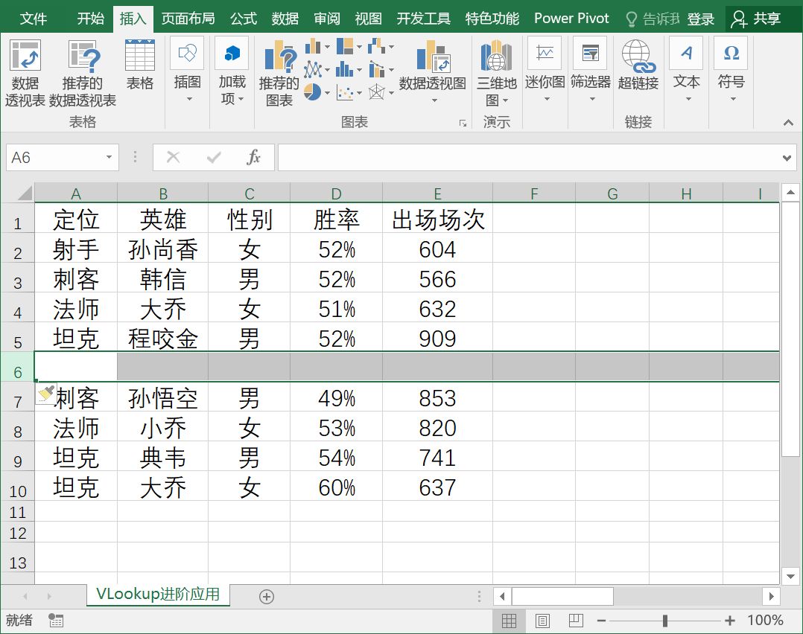This screenshot has height=634, width=803.
Task: Click the zoom in plus button
Action: [730, 621]
